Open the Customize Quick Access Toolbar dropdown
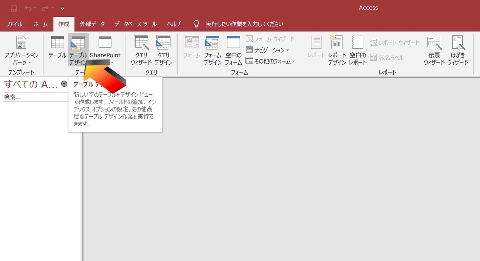Screen dimensions: 480x261 (62, 8)
